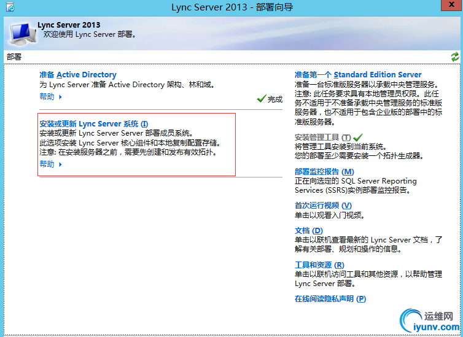
Task: Open 帮助 link under 安装或更新 Lync Server 系统
Action: click(47, 164)
